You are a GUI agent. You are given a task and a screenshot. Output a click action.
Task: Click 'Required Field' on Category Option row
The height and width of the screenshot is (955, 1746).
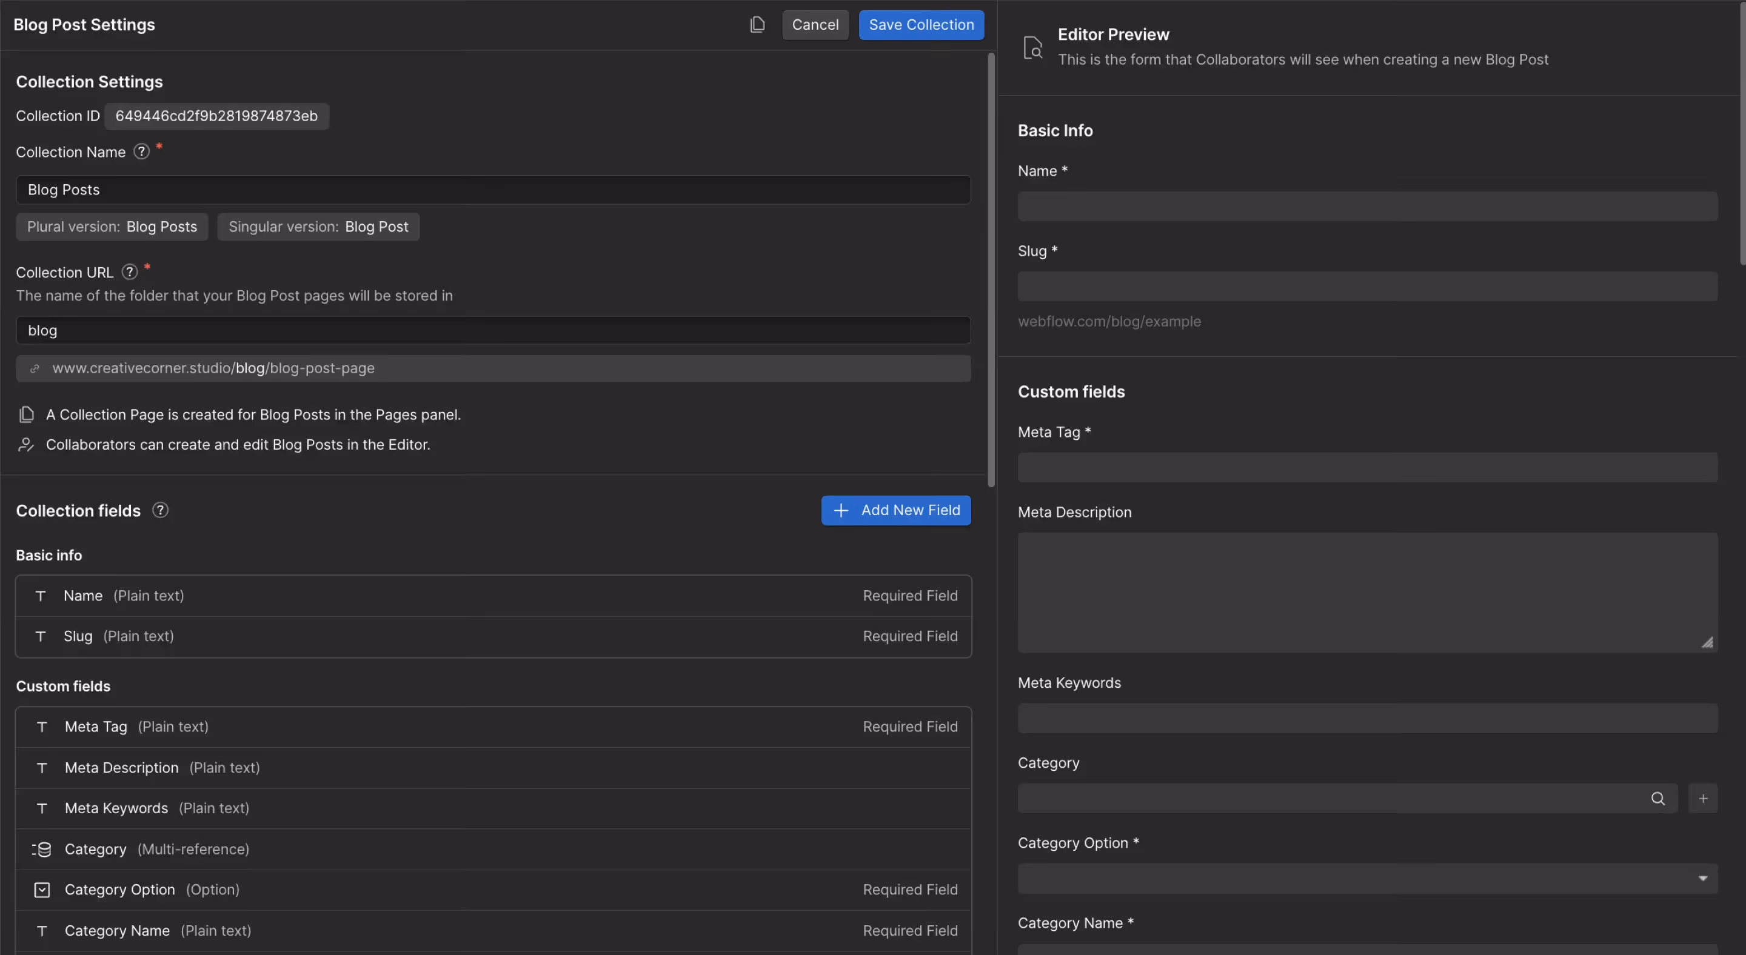(909, 890)
